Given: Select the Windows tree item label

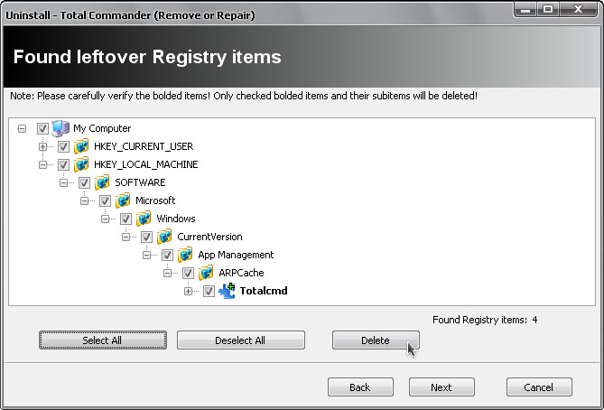Looking at the screenshot, I should [x=175, y=219].
